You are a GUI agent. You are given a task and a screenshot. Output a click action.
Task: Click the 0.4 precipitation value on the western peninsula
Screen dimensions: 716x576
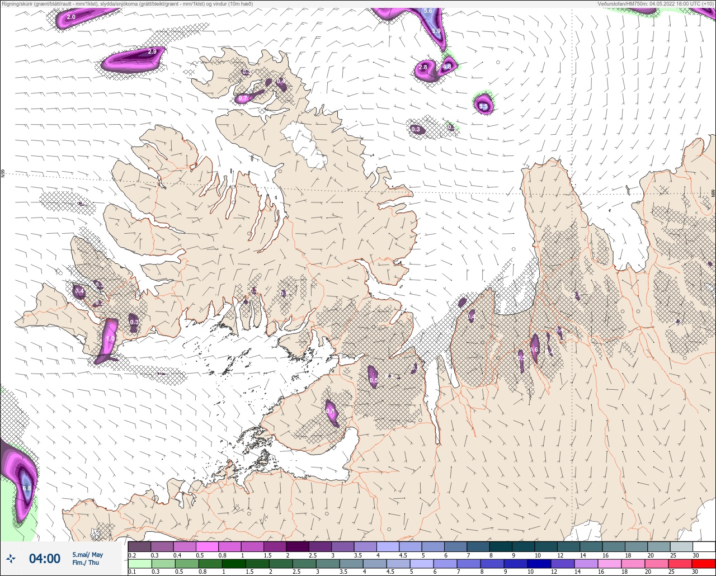(79, 291)
